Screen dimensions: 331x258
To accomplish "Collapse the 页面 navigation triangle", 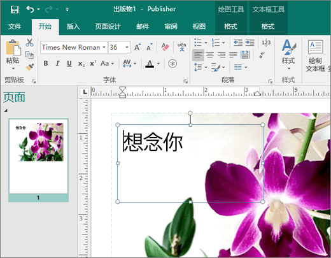I will tap(6, 110).
